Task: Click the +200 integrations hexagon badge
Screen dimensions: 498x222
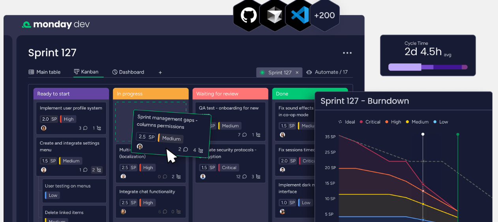Action: coord(324,16)
